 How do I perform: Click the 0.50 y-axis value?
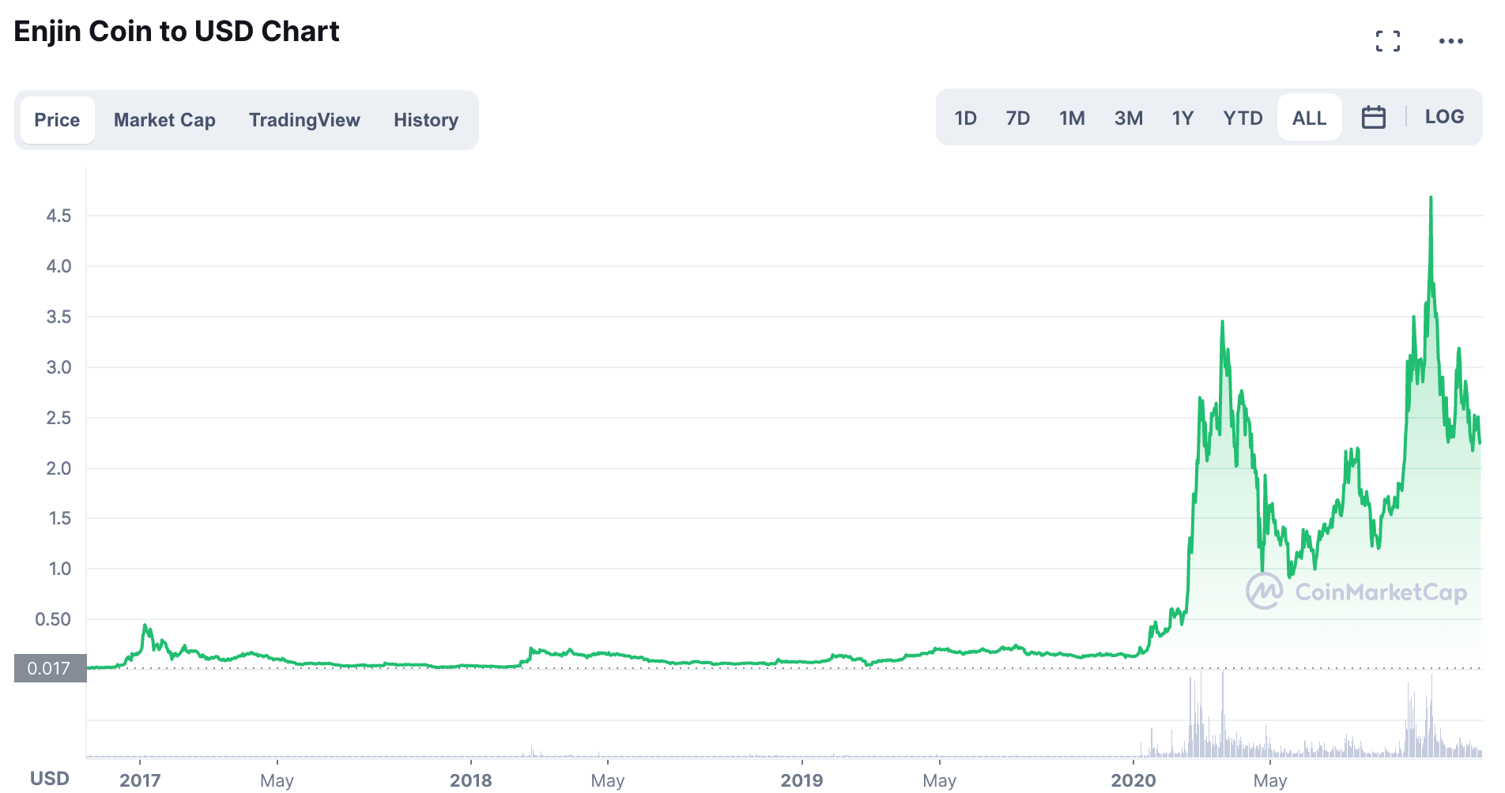tap(53, 619)
